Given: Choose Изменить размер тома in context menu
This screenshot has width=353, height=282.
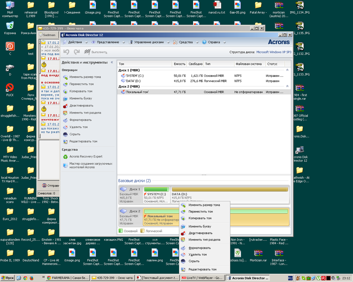Looking at the screenshot, I should pyautogui.click(x=204, y=205).
